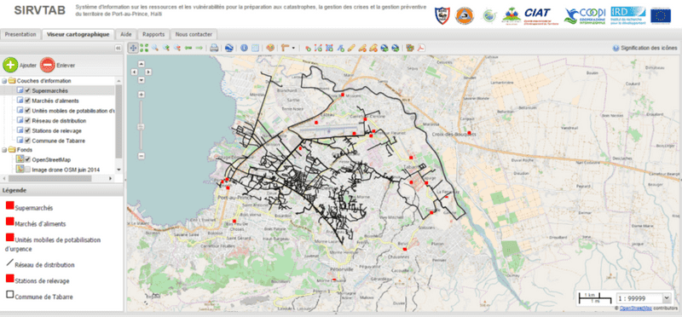Open the Nous contacter tab
The height and width of the screenshot is (317, 682).
point(194,34)
